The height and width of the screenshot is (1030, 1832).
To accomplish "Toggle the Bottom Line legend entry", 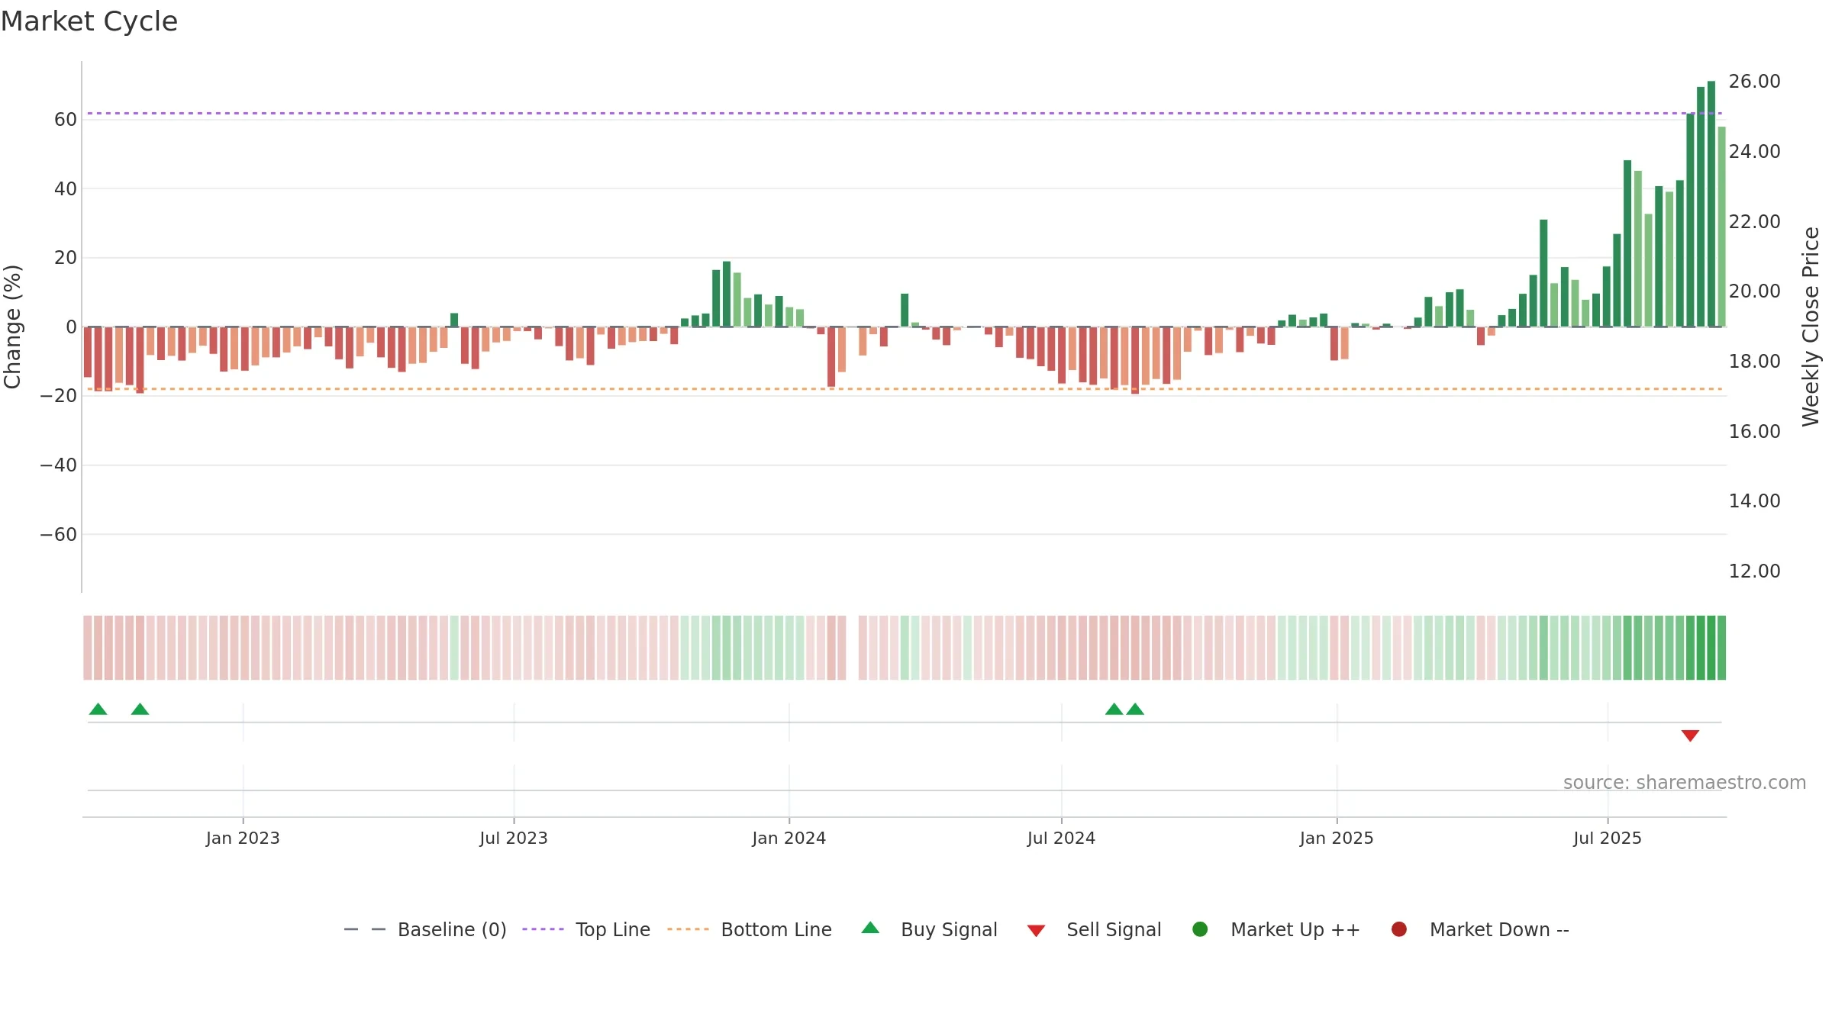I will [x=750, y=929].
